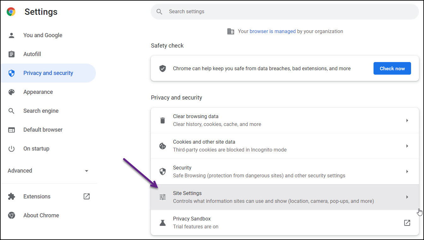Click the sliders icon for Site Settings
424x240 pixels.
(162, 197)
